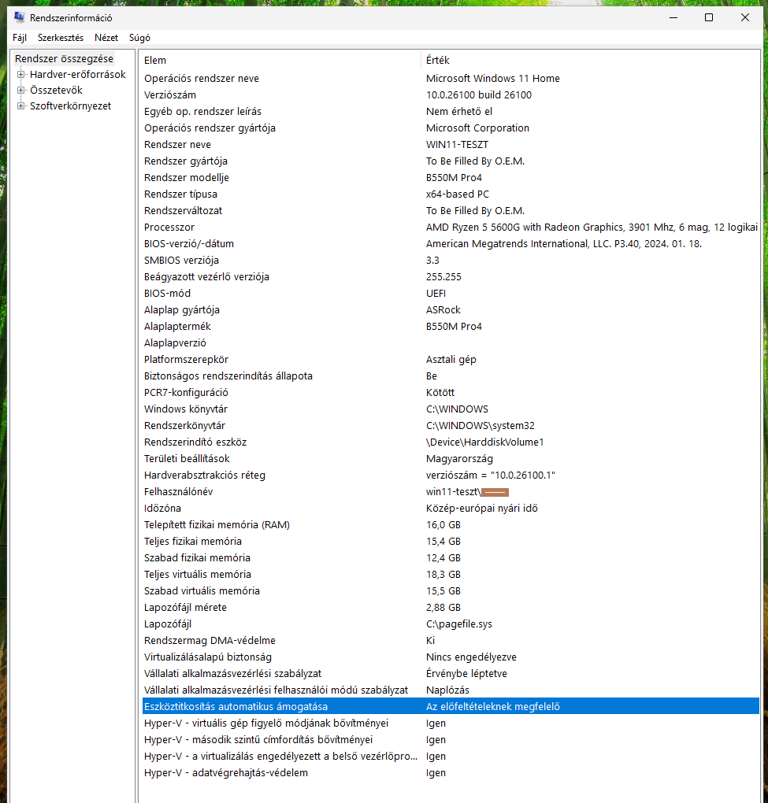Select the Alaplaptermék row

[x=451, y=327]
